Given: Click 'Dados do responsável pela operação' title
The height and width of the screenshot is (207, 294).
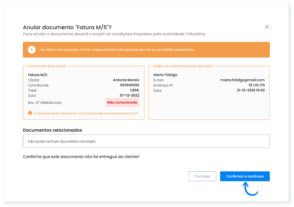Looking at the screenshot, I should click(183, 66).
